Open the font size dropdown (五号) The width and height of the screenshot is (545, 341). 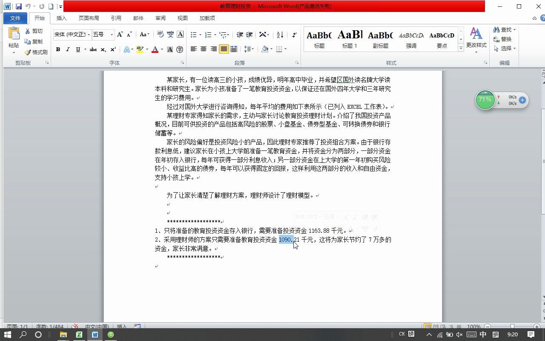pos(112,35)
